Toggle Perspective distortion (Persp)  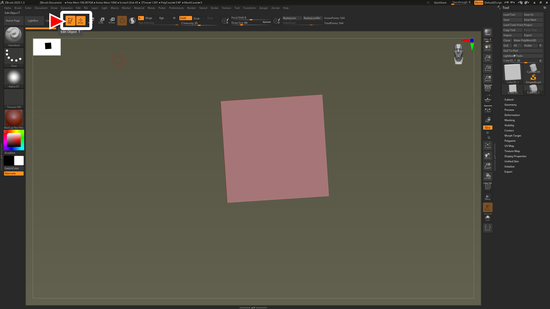(x=488, y=88)
